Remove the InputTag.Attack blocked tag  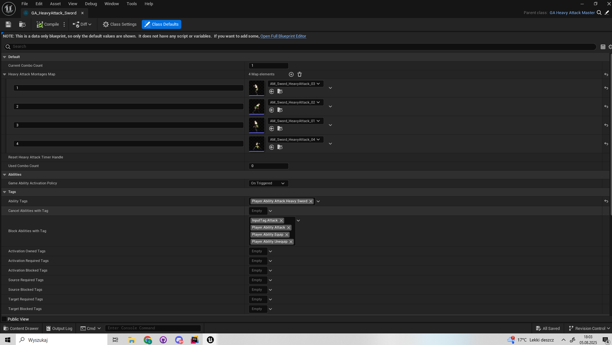tap(282, 220)
